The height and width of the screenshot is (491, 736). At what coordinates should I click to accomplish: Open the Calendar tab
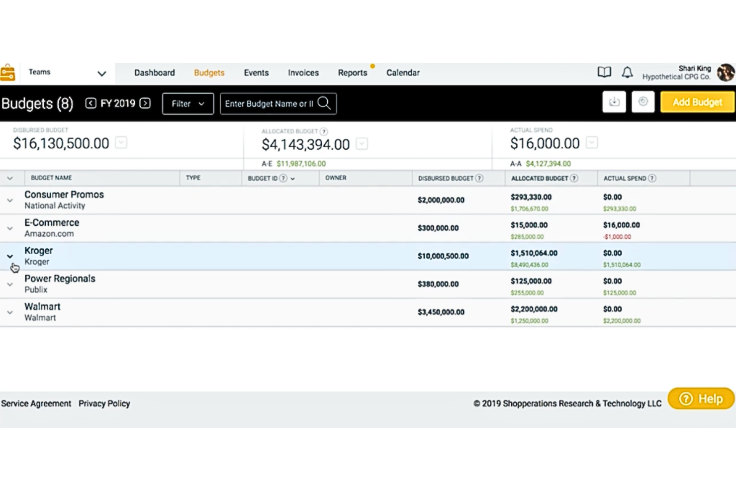(x=403, y=73)
